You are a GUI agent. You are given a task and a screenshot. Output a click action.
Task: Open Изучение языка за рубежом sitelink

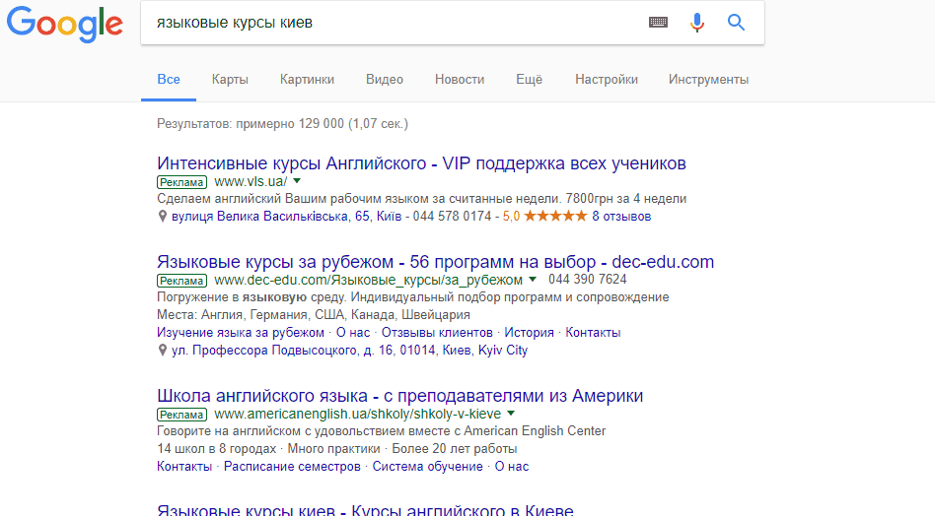coord(241,332)
